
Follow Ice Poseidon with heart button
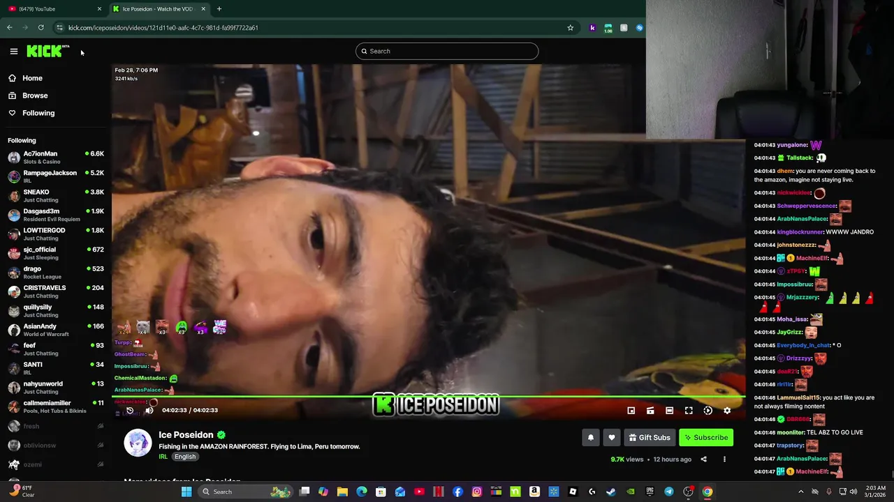click(x=612, y=437)
